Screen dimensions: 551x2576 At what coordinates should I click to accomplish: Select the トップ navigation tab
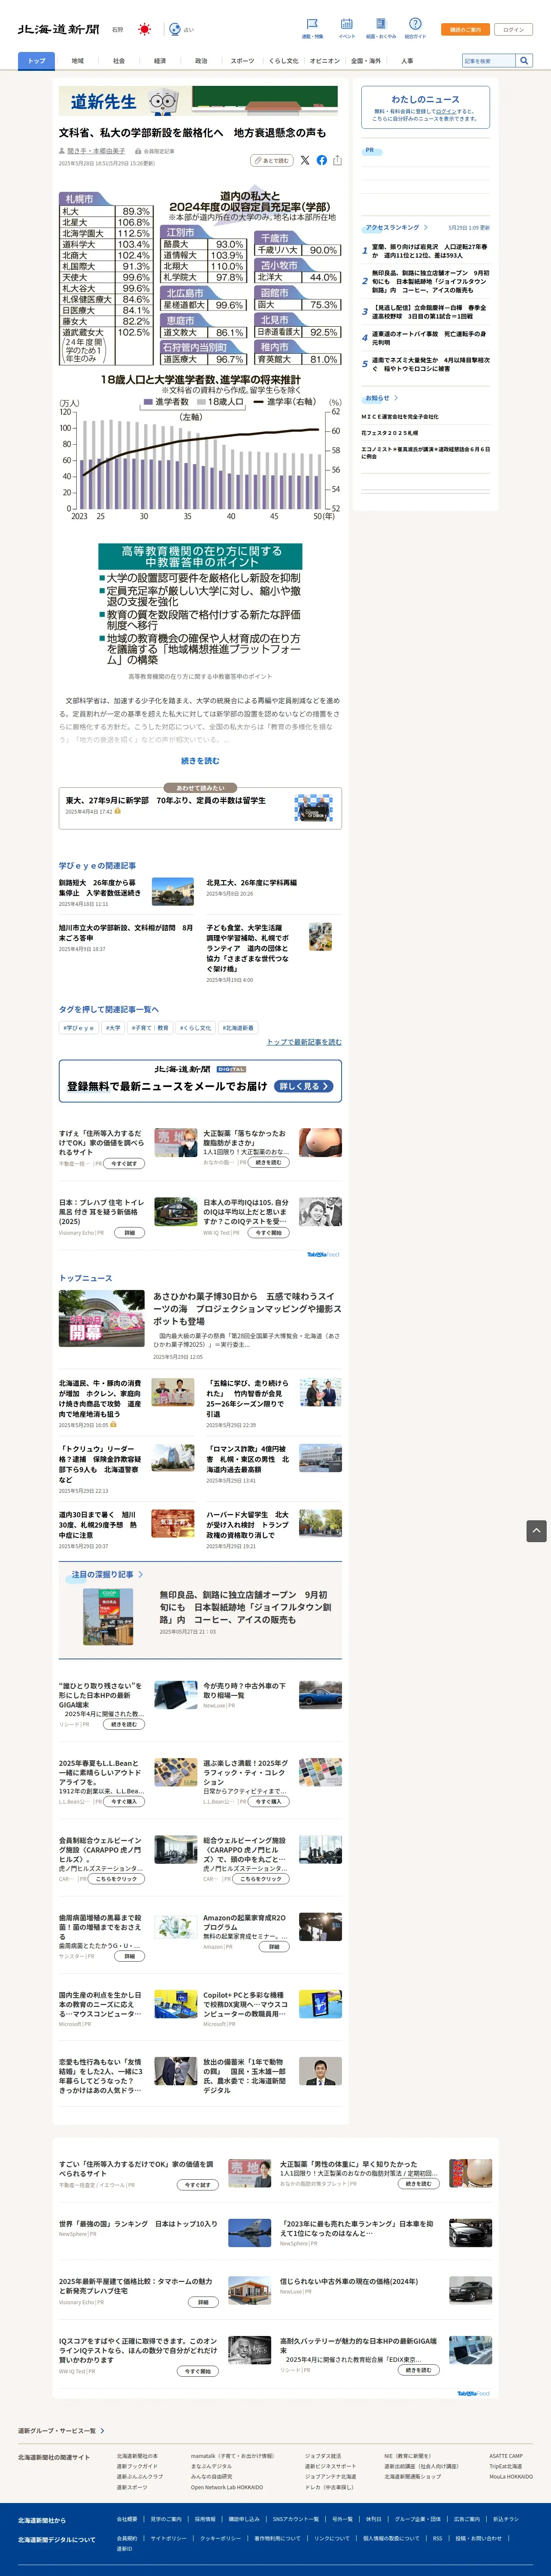[x=37, y=61]
